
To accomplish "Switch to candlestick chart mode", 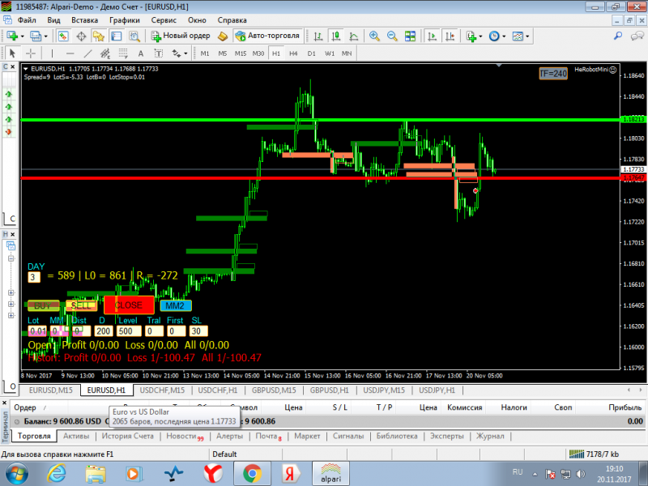I will tap(336, 36).
